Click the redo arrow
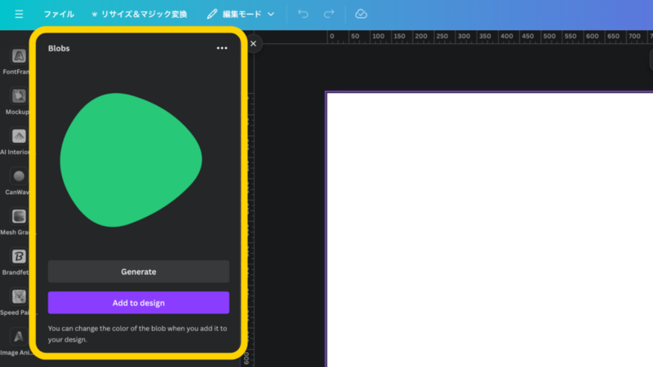 pos(329,14)
